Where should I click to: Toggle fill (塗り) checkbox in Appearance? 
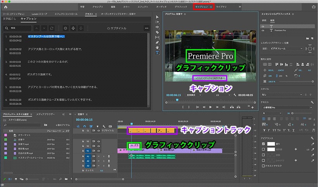263,144
